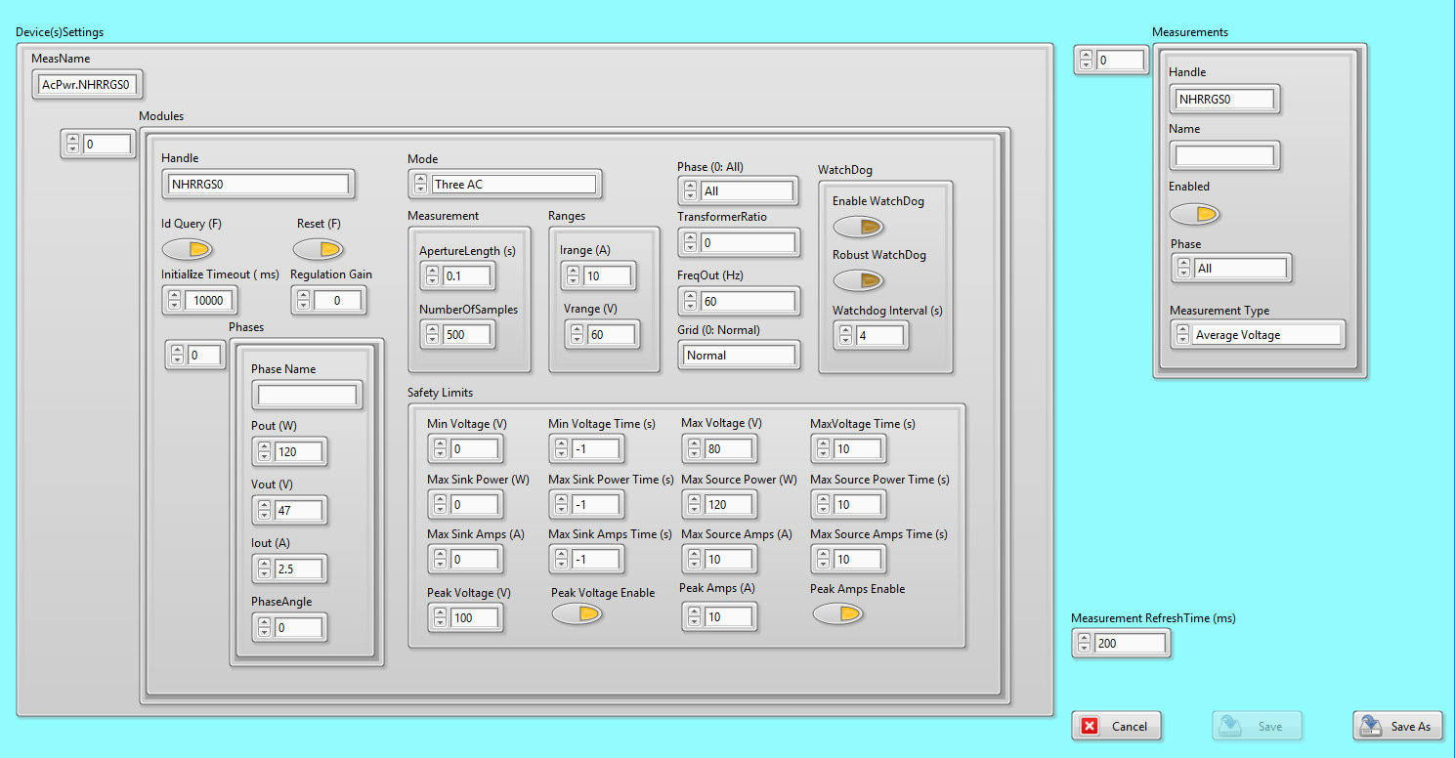Click the Vrange (V) stepper arrows
This screenshot has height=758, width=1455.
577,335
